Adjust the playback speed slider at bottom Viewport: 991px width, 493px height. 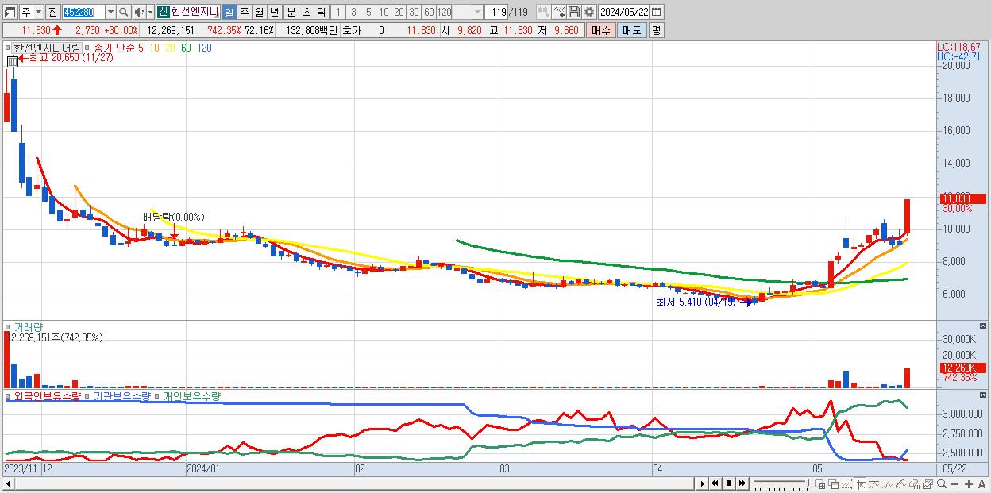coord(781,483)
